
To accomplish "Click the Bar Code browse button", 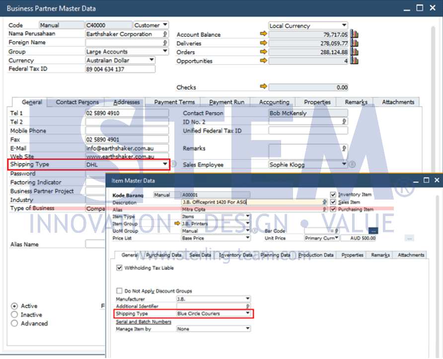I will 373,231.
